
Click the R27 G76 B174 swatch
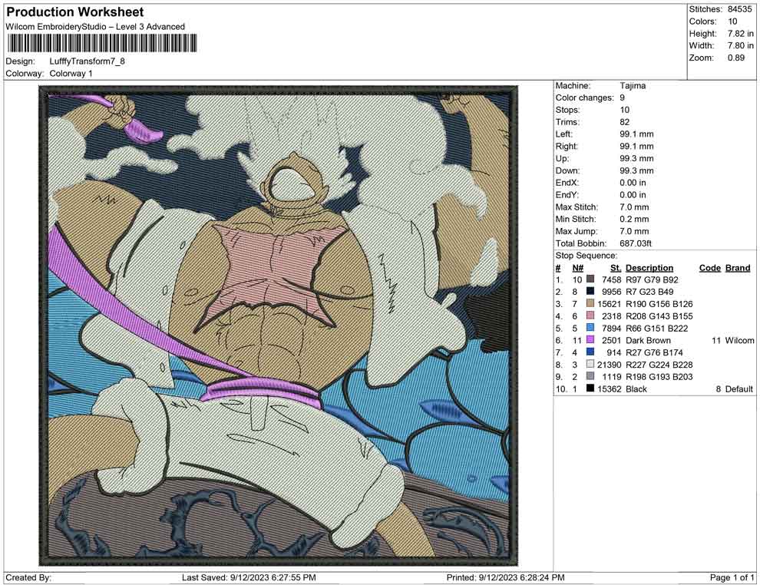[x=590, y=352]
